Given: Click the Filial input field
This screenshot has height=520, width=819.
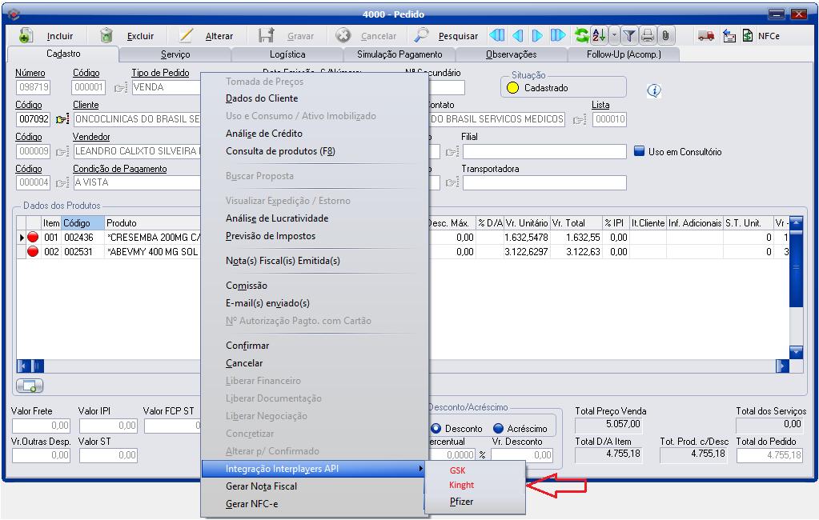Looking at the screenshot, I should click(x=544, y=152).
